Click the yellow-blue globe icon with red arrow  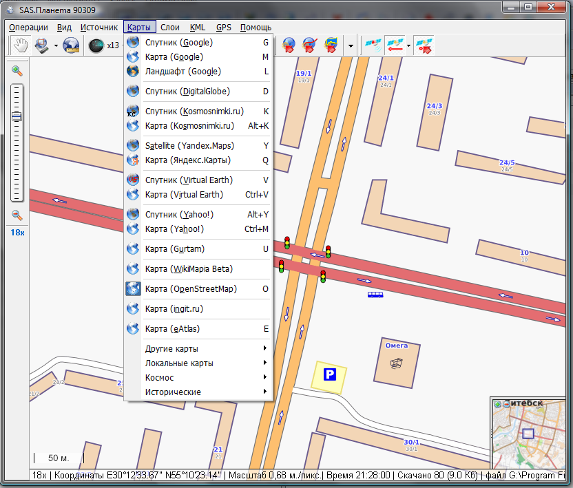tap(331, 45)
